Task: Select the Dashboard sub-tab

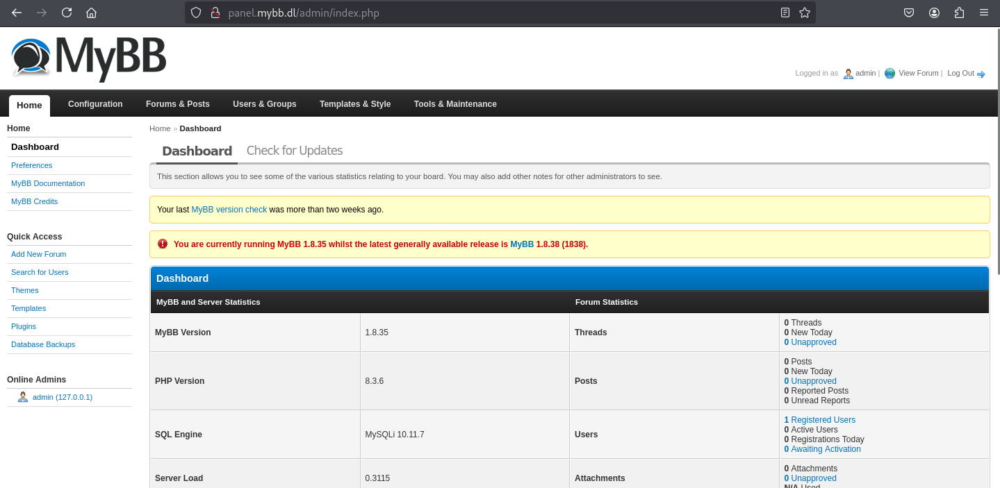Action: (197, 151)
